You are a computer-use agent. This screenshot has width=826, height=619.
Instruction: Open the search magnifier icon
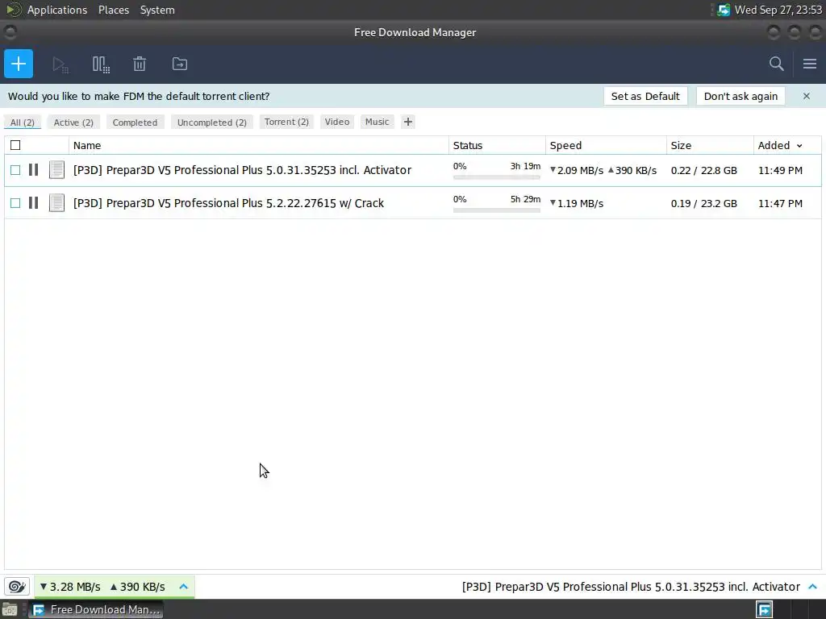pos(777,64)
